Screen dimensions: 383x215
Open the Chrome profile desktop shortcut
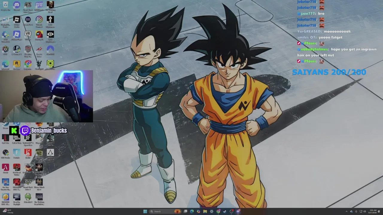pos(28,65)
